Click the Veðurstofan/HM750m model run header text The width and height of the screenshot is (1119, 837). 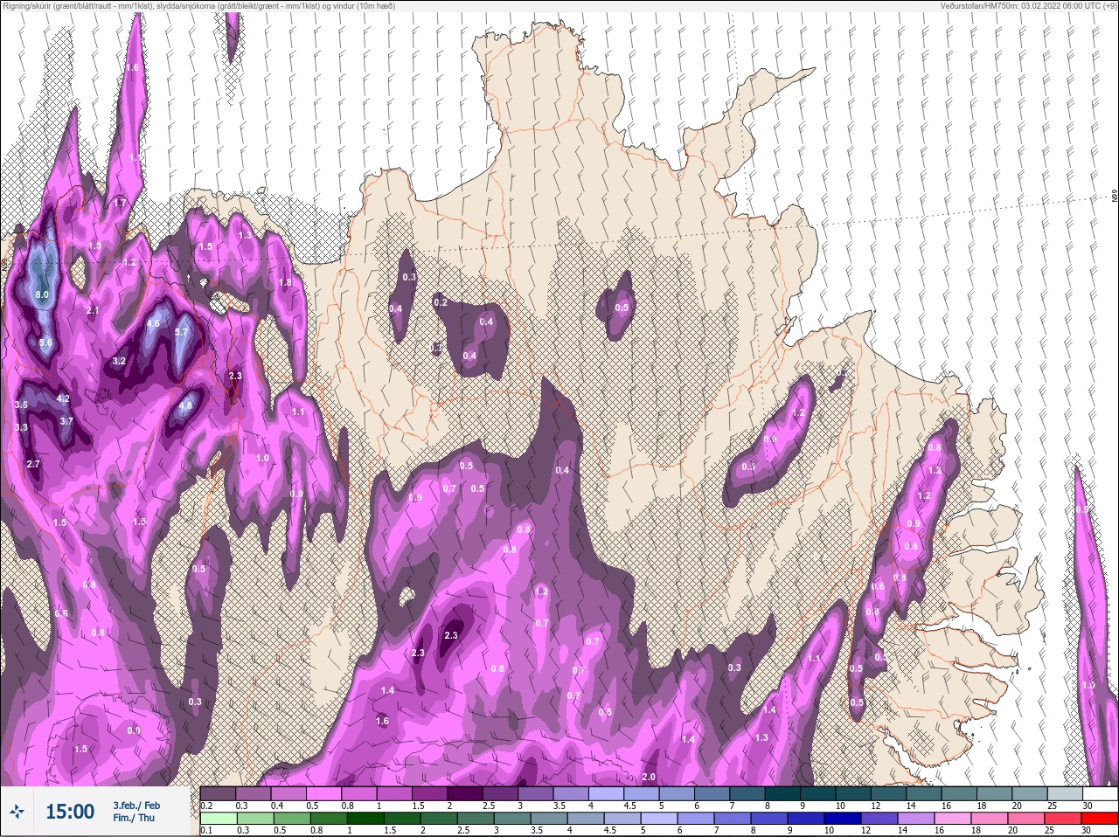(x=1029, y=5)
